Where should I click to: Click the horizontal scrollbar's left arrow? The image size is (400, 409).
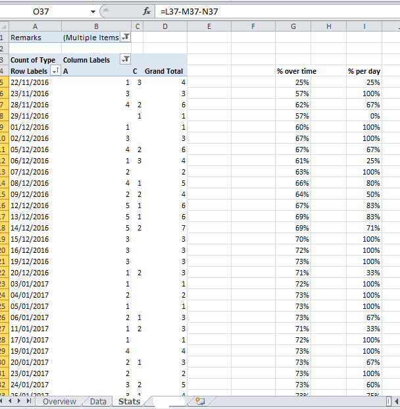pyautogui.click(x=396, y=401)
